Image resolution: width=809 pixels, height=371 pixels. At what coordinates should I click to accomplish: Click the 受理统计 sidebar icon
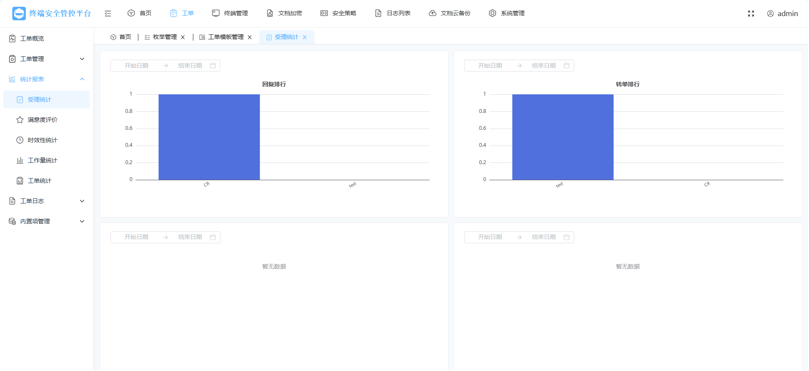(20, 99)
